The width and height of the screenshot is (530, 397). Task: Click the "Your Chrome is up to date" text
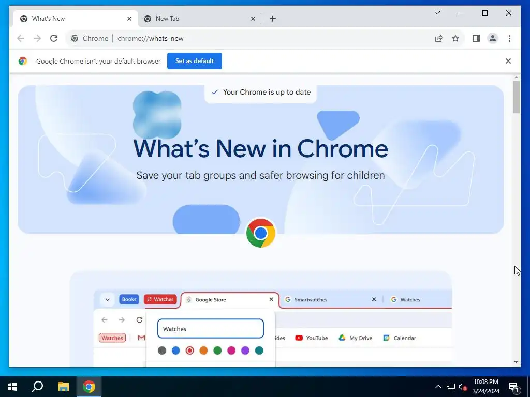pyautogui.click(x=267, y=92)
